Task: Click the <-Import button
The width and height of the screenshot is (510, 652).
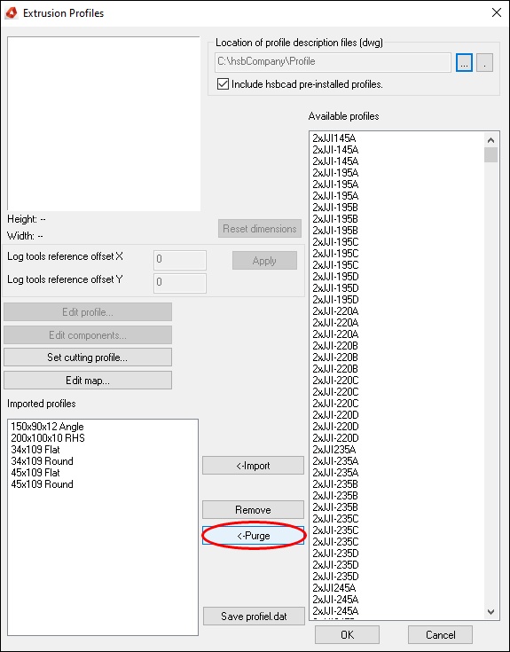Action: 253,466
